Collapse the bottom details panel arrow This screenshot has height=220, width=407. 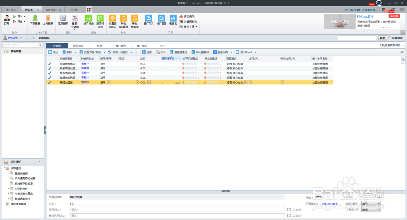coord(226,191)
